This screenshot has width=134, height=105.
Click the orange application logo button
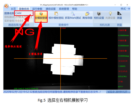[x=6, y=6]
